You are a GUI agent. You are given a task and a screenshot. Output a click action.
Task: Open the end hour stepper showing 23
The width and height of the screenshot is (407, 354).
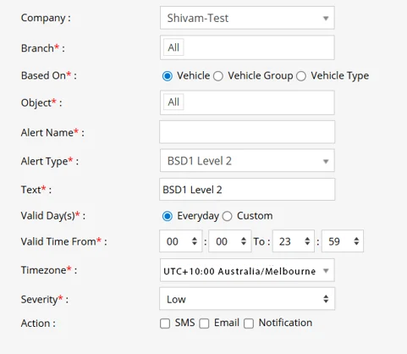(x=293, y=241)
